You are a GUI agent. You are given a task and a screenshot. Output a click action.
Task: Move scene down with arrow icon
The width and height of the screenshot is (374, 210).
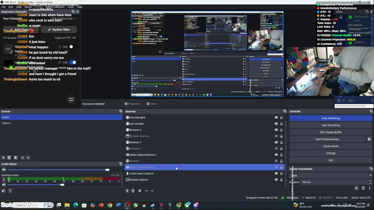coord(28,157)
